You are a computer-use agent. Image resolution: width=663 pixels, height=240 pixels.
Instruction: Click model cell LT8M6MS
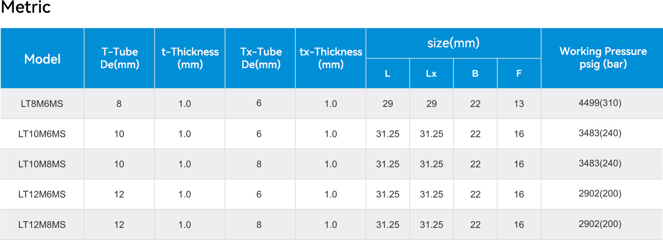tap(42, 104)
